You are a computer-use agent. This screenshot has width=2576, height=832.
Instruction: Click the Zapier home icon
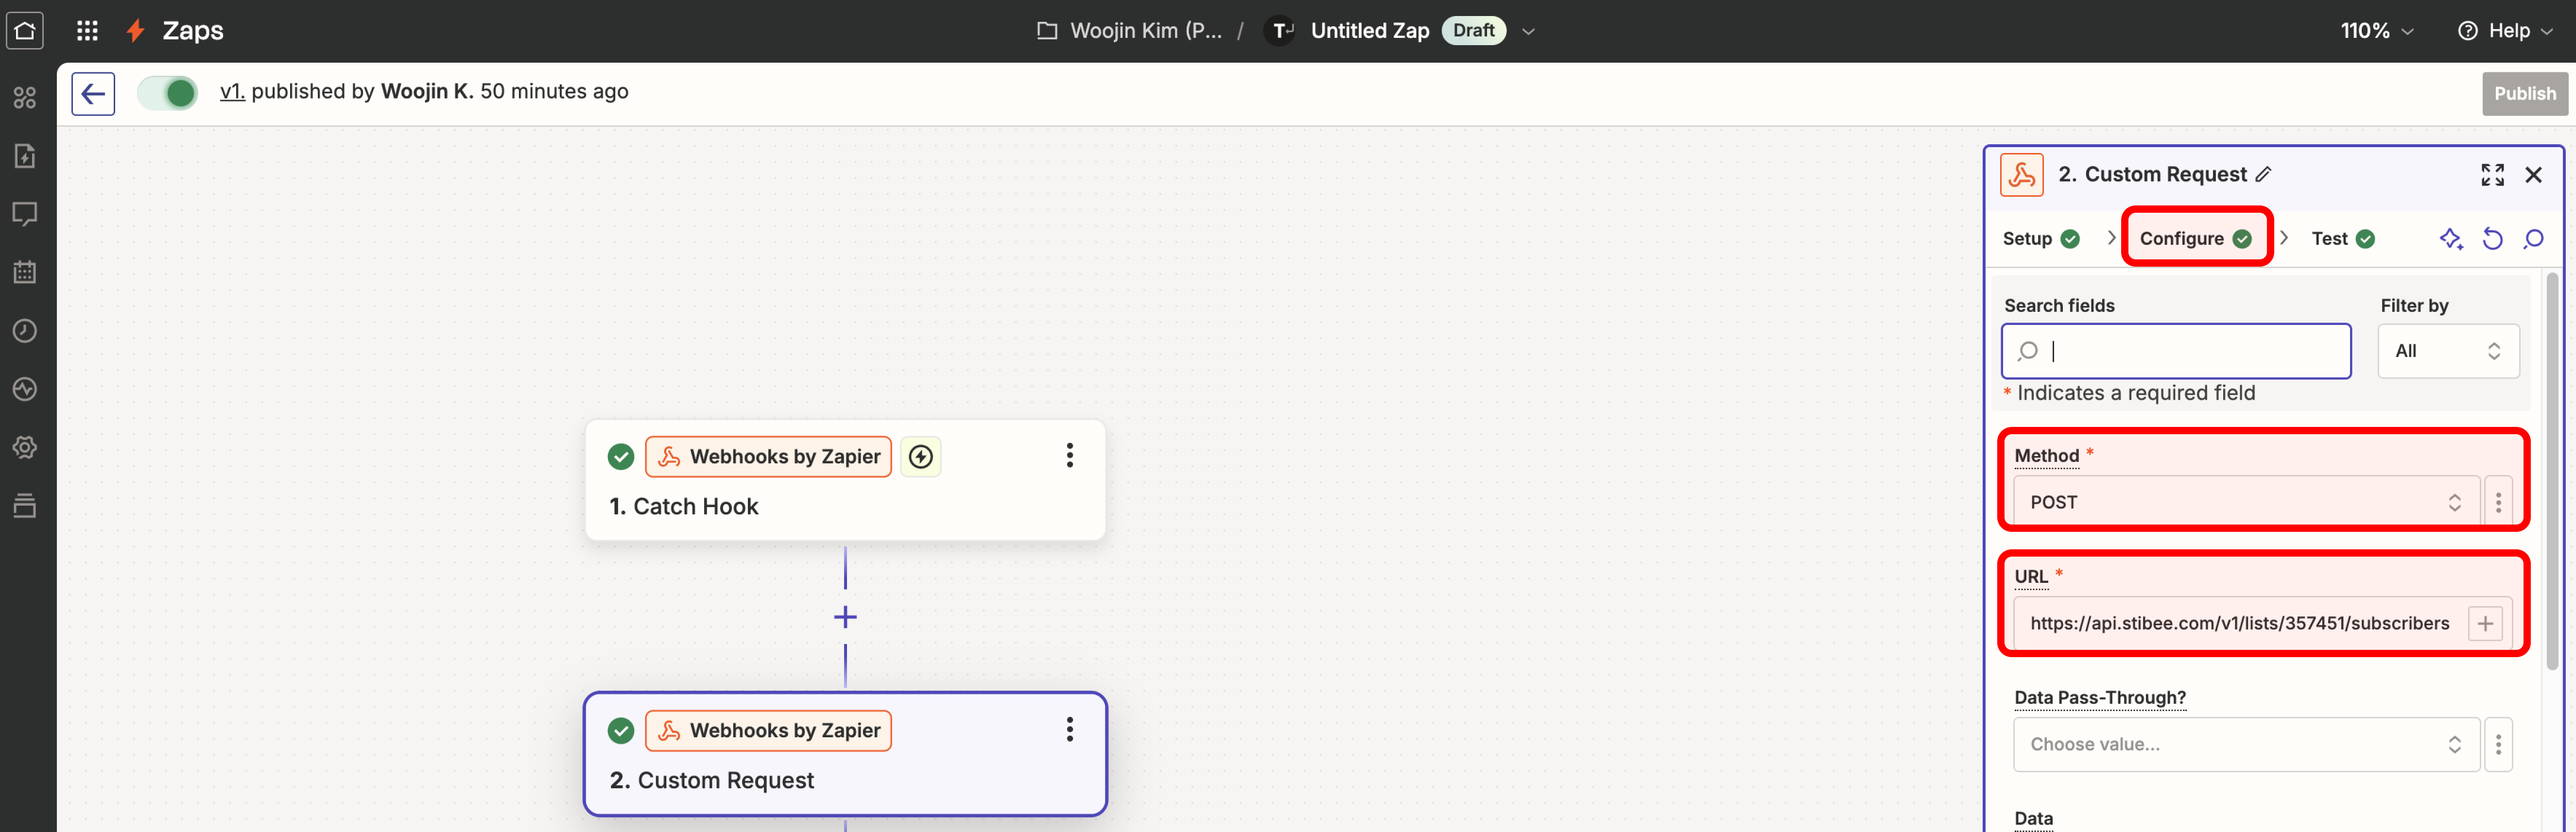click(x=25, y=30)
